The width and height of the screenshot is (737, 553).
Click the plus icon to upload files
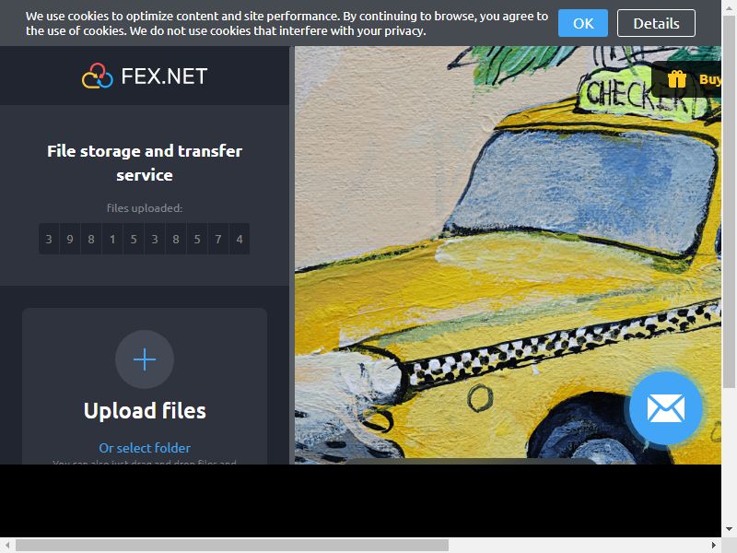tap(145, 359)
